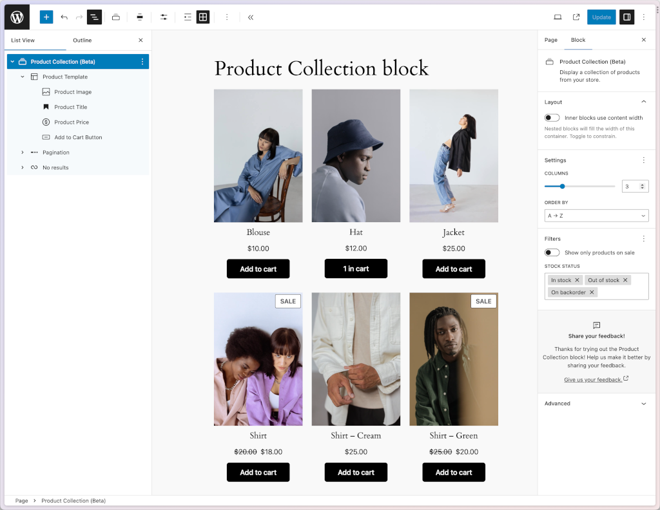Click the WordPress logo

[x=16, y=17]
